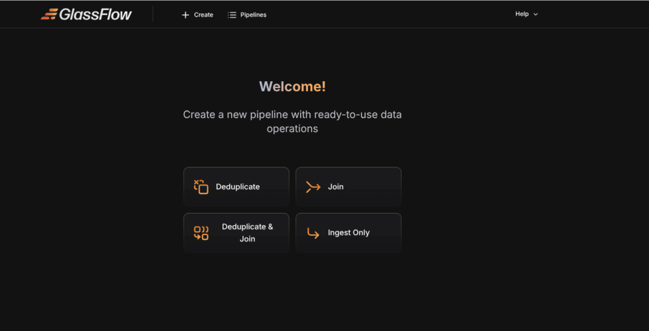Click the plus icon beside Create
Viewport: 649px width, 331px height.
coord(186,15)
